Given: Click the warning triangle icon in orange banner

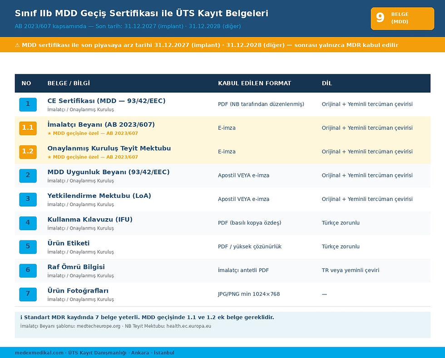Looking at the screenshot, I should 17,45.
